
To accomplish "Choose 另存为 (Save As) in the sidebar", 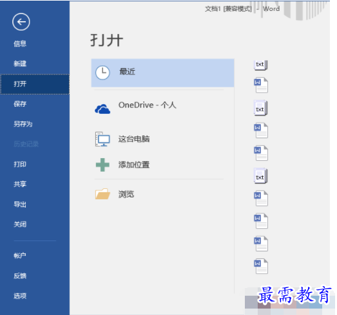I will [x=23, y=123].
